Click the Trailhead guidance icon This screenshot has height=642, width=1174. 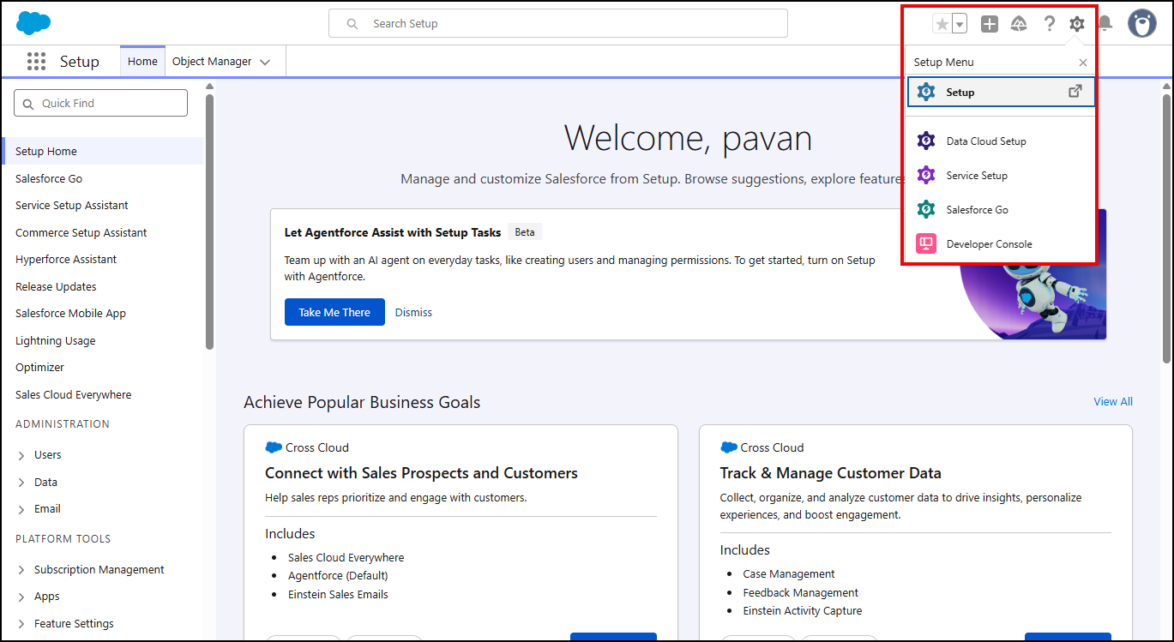point(1019,24)
